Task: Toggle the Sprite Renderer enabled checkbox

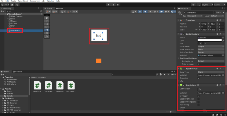Action: tap(184, 34)
